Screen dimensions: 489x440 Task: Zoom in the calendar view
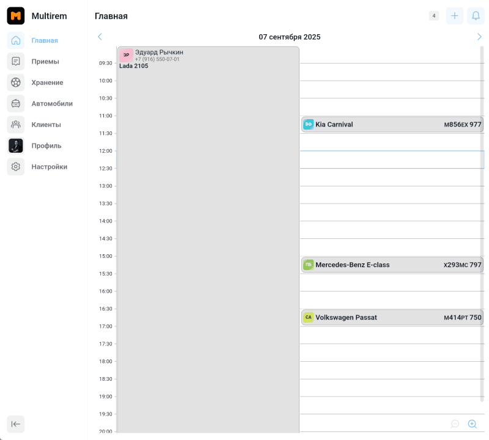472,424
